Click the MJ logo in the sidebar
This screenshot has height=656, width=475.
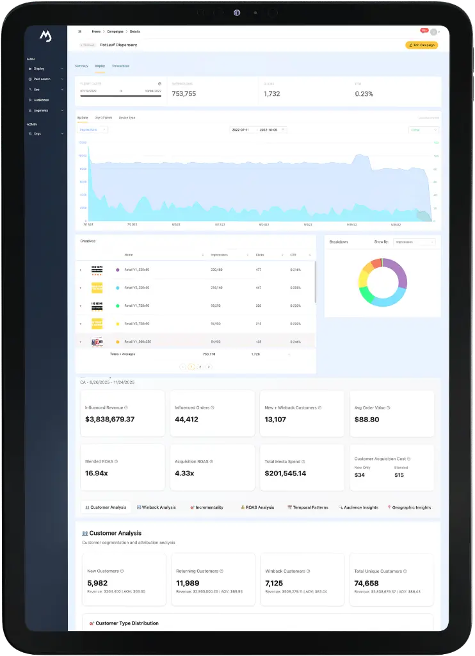pyautogui.click(x=45, y=37)
